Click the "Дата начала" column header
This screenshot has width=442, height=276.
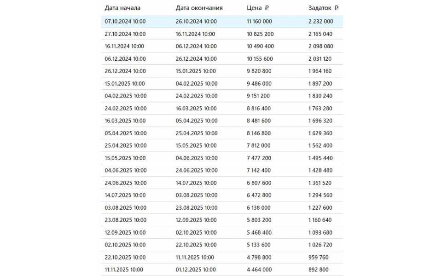tap(122, 8)
